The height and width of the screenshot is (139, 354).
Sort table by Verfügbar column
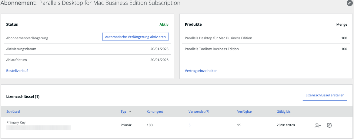pos(245,111)
